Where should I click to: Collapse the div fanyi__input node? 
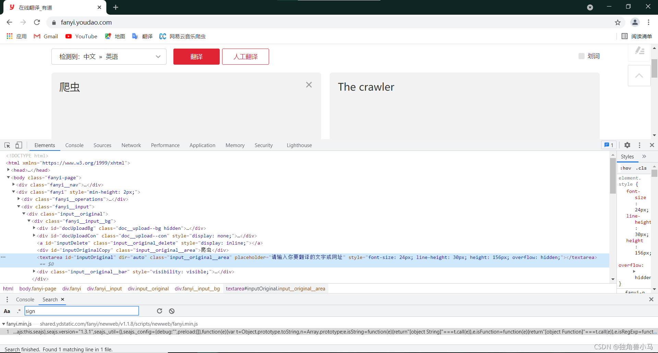click(x=19, y=206)
